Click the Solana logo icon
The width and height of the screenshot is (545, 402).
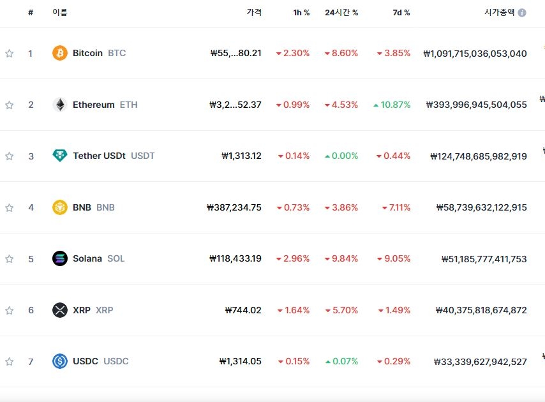tap(60, 258)
